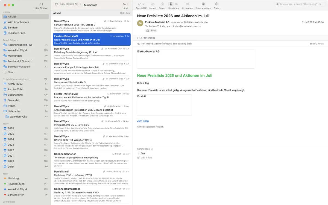This screenshot has width=328, height=205.
Task: Open the Treuhand & Steuern smart folder
Action: coord(25,61)
